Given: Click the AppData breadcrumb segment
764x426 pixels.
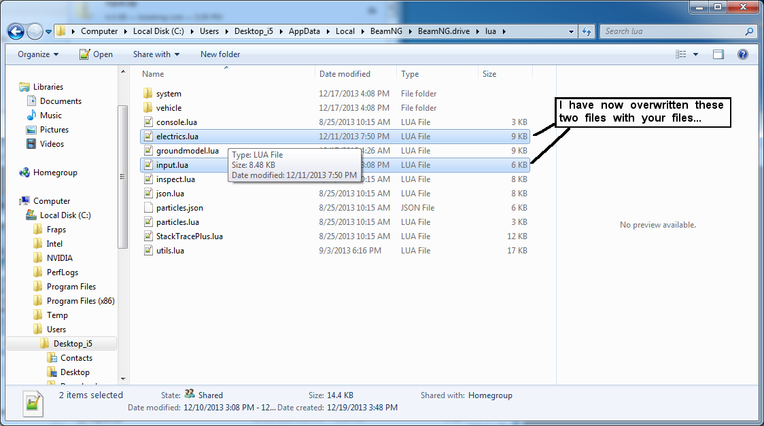Looking at the screenshot, I should tap(305, 31).
